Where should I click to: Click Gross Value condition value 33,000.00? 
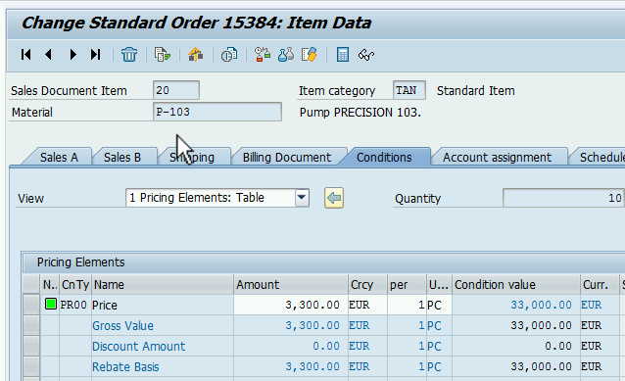click(x=516, y=325)
